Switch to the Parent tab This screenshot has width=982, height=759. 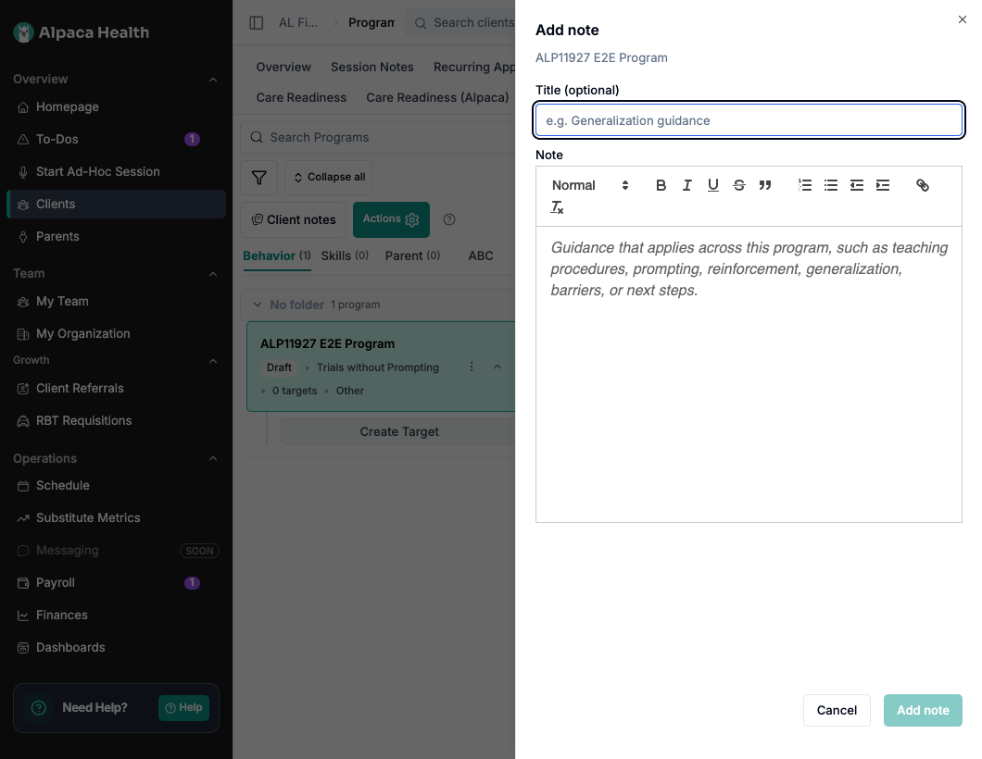412,255
